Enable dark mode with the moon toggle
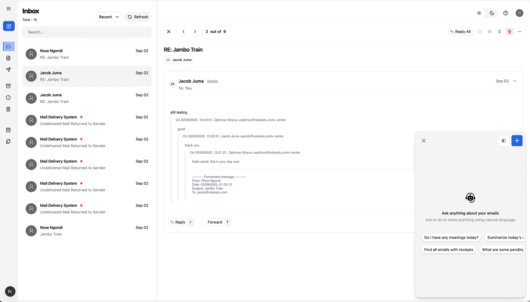Viewport: 530px width, 302px height. point(492,13)
